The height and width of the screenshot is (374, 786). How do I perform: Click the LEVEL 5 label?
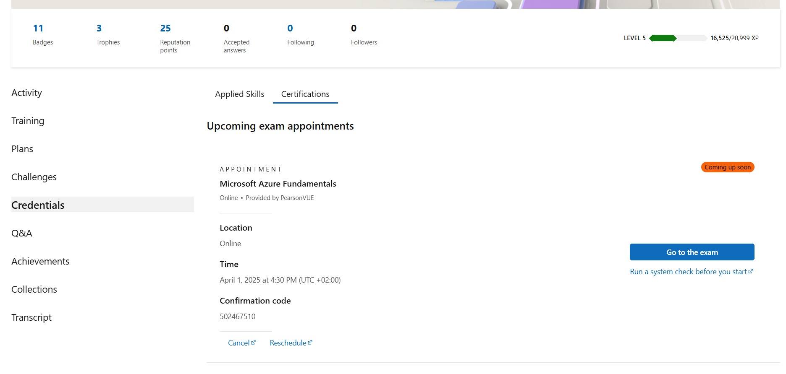tap(634, 38)
